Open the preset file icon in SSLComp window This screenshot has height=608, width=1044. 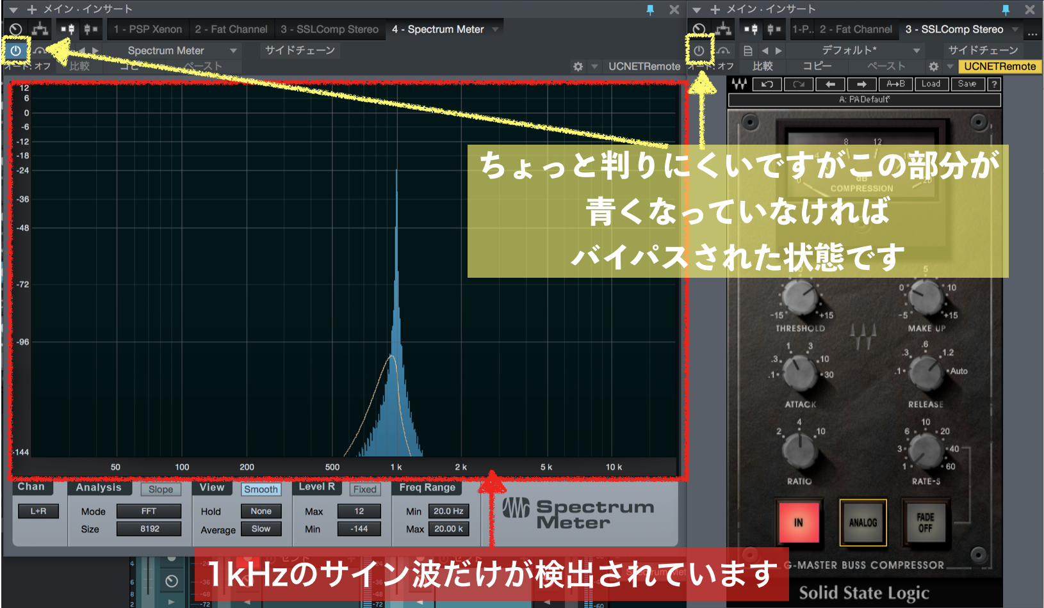[747, 51]
